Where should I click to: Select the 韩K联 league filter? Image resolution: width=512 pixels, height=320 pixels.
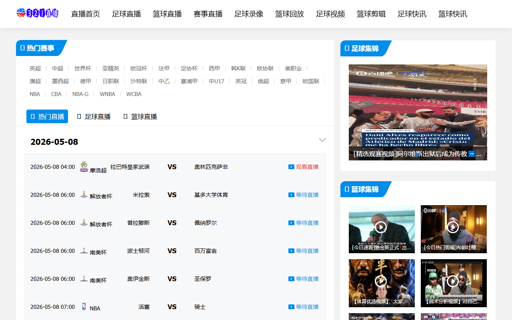(x=238, y=68)
